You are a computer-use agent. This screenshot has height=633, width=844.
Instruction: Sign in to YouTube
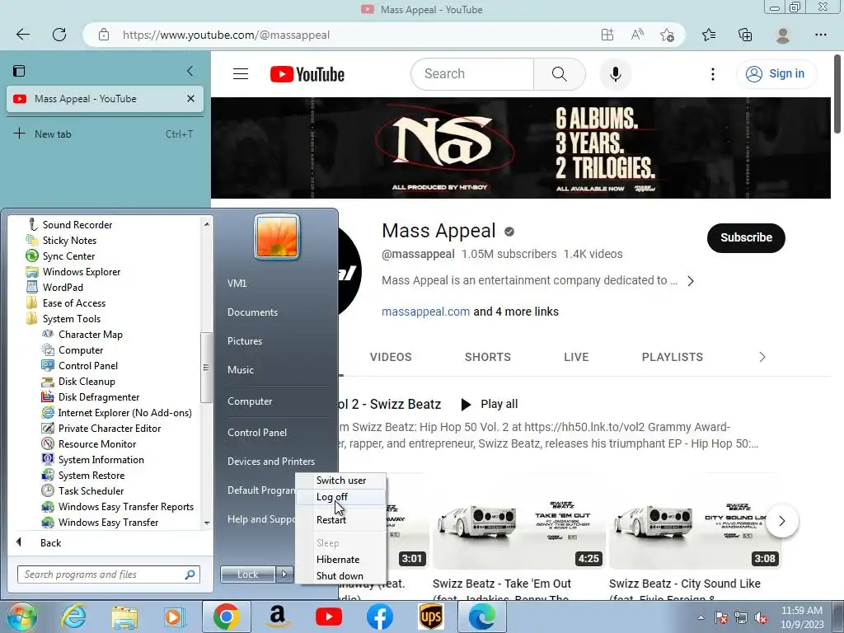tap(776, 73)
